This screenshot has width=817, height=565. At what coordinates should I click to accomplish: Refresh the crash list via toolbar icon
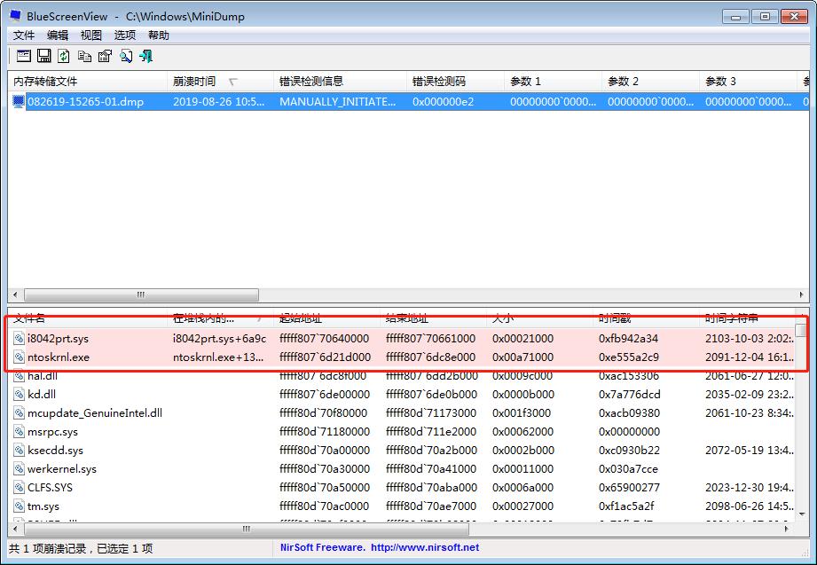pyautogui.click(x=64, y=56)
